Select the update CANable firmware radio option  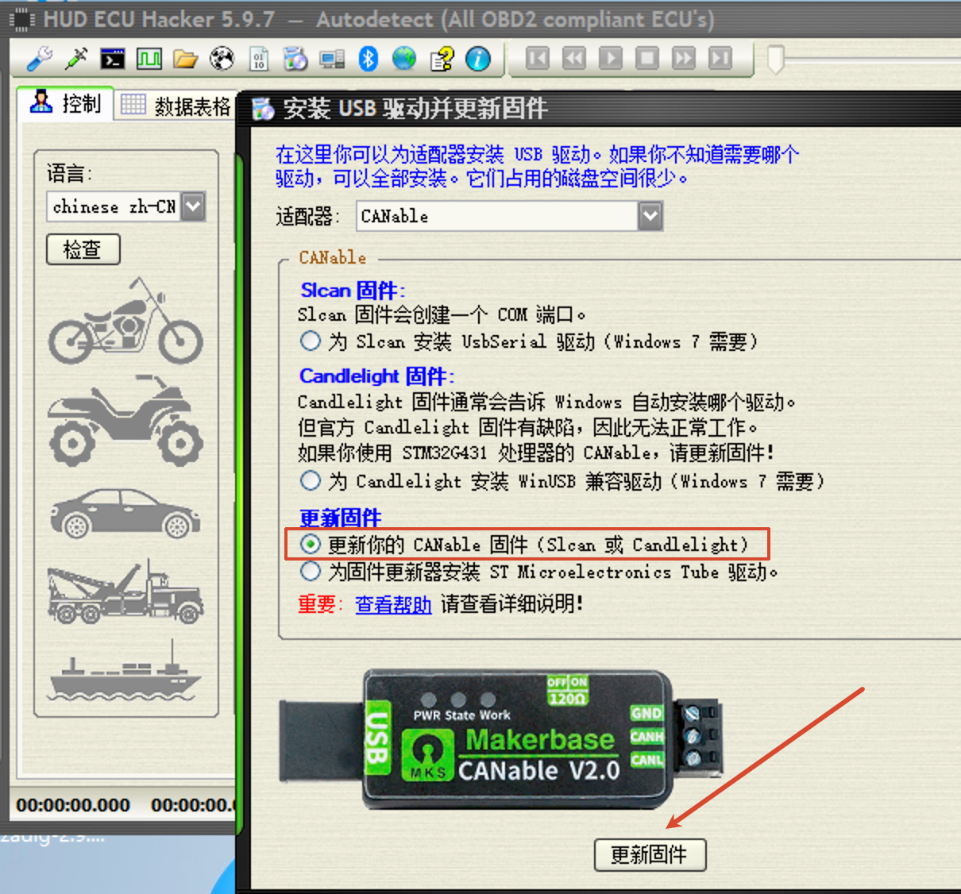coord(311,544)
